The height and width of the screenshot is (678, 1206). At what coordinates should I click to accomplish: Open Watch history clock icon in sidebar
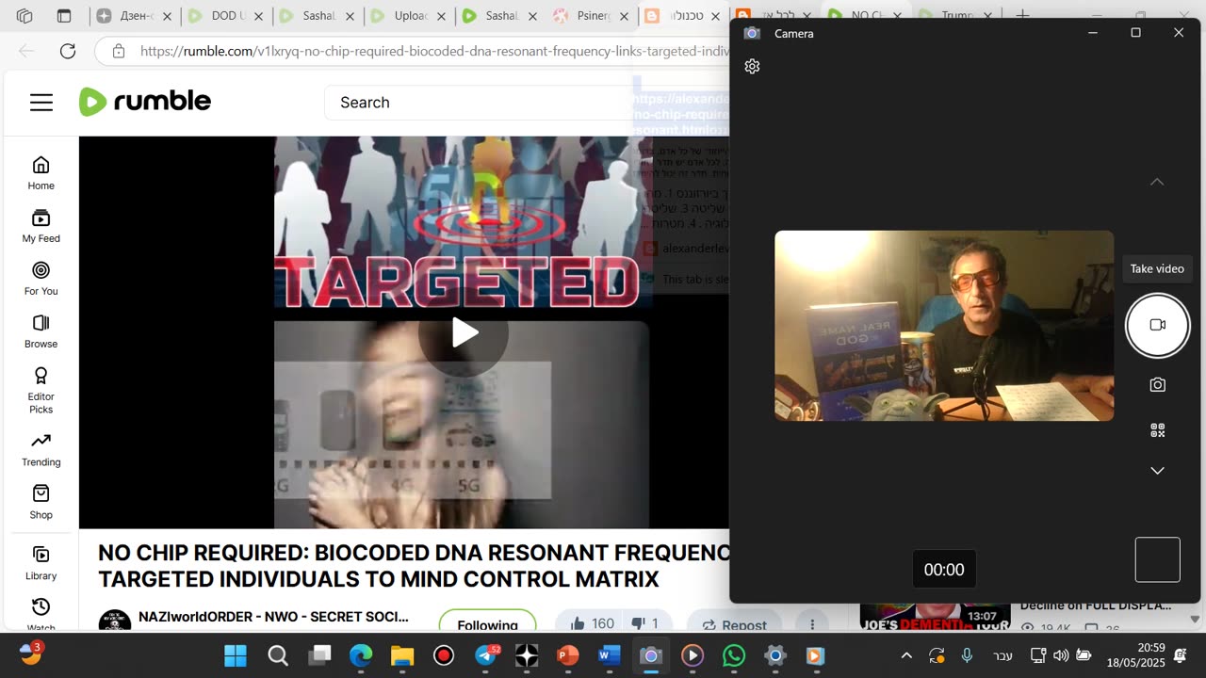tap(41, 607)
